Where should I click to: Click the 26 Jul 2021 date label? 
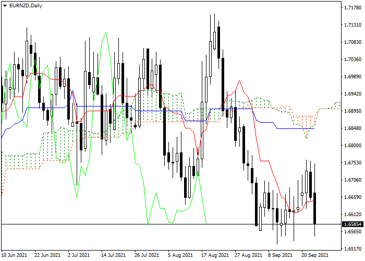click(x=147, y=255)
